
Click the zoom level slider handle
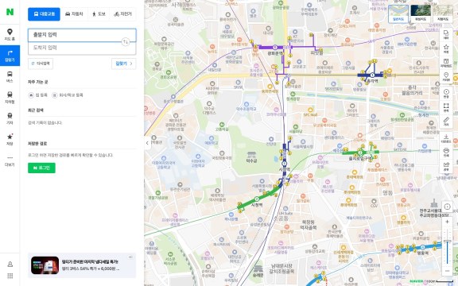[x=447, y=241]
